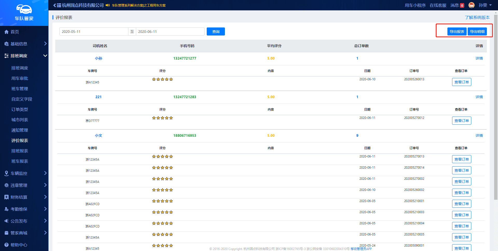Click the 公告发布 megaphone icon
Image resolution: width=498 pixels, height=251 pixels.
click(x=6, y=221)
